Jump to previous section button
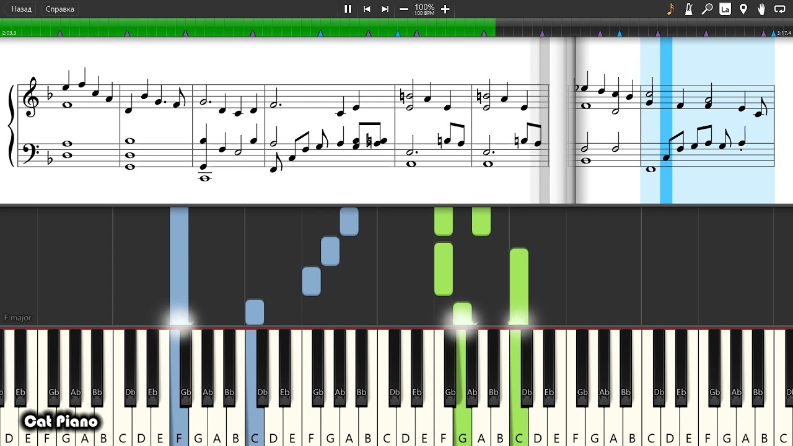Image resolution: width=793 pixels, height=446 pixels. [x=367, y=9]
